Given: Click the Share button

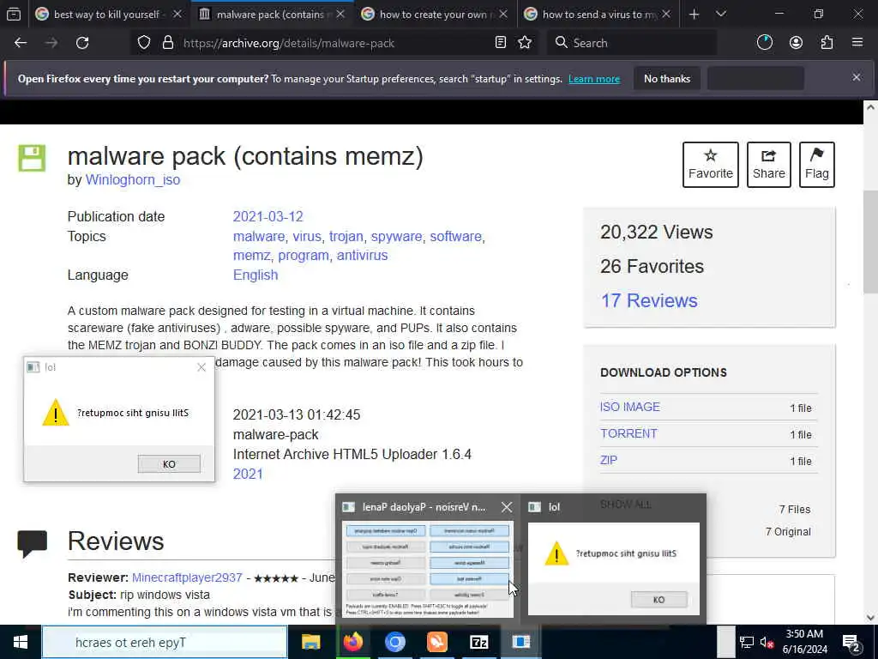Looking at the screenshot, I should (x=769, y=164).
